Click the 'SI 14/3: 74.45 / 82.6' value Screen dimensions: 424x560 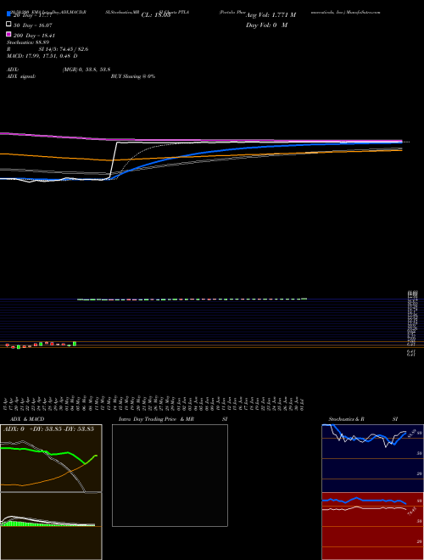[64, 49]
